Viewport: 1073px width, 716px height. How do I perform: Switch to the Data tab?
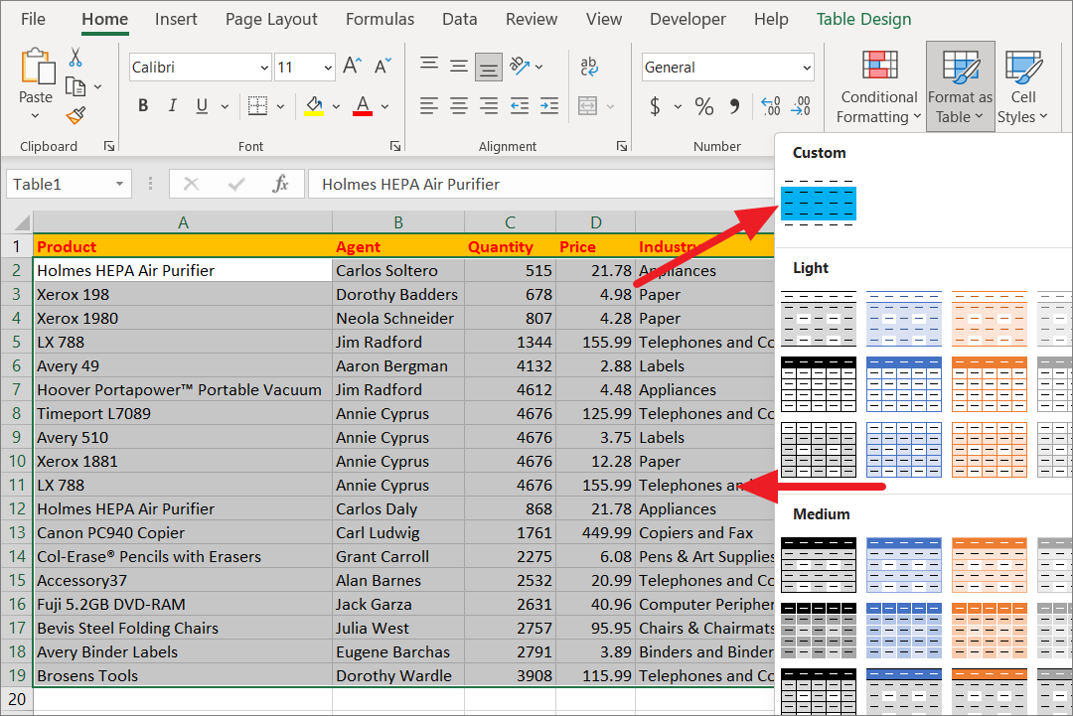pyautogui.click(x=460, y=19)
